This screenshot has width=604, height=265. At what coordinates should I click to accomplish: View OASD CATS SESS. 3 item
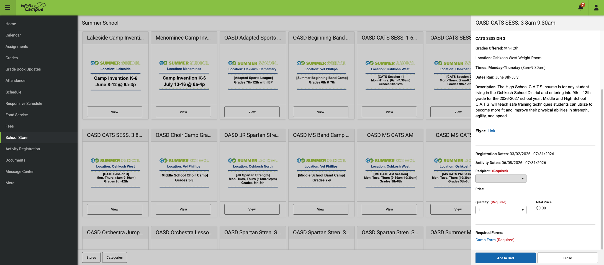point(115,209)
